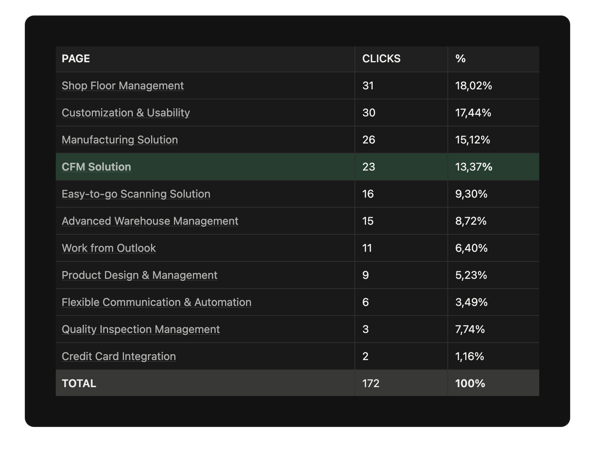Click the 18,02% value beside Shop Floor Management
Viewport: 595px width, 461px height.
[473, 85]
